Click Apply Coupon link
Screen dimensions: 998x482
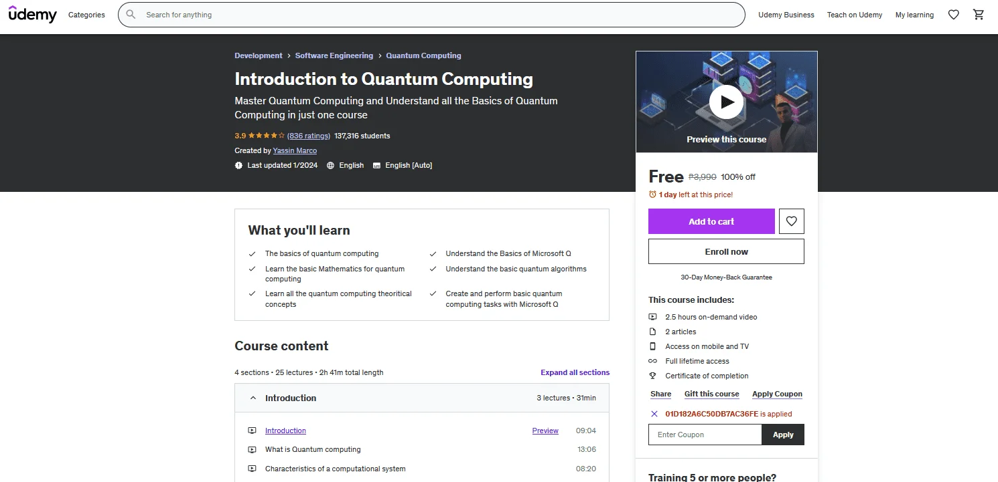(777, 394)
